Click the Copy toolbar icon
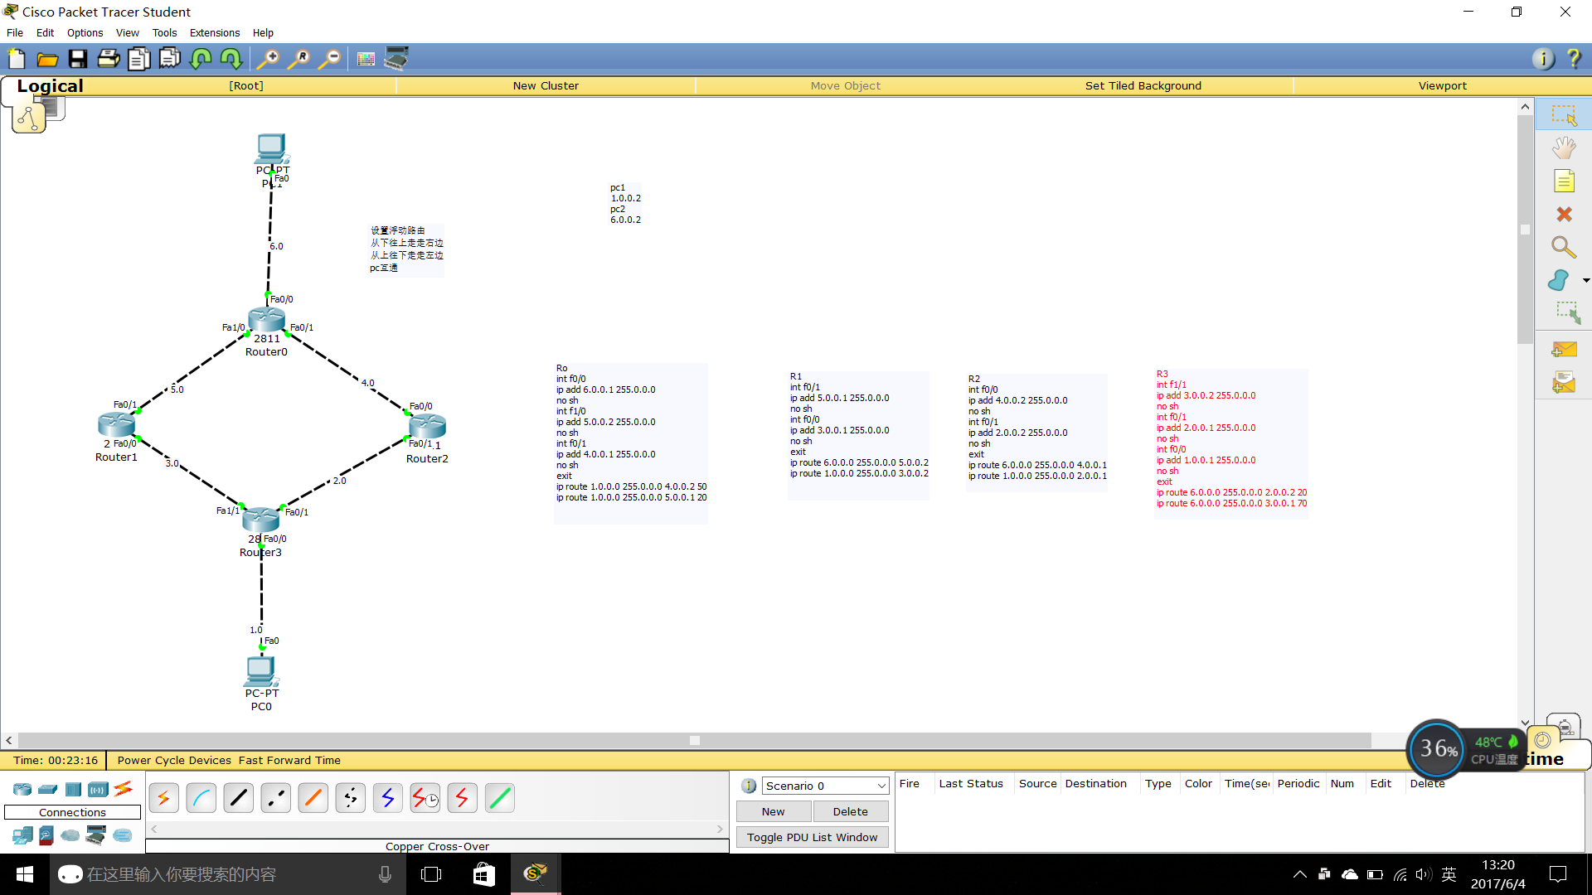 (x=139, y=59)
